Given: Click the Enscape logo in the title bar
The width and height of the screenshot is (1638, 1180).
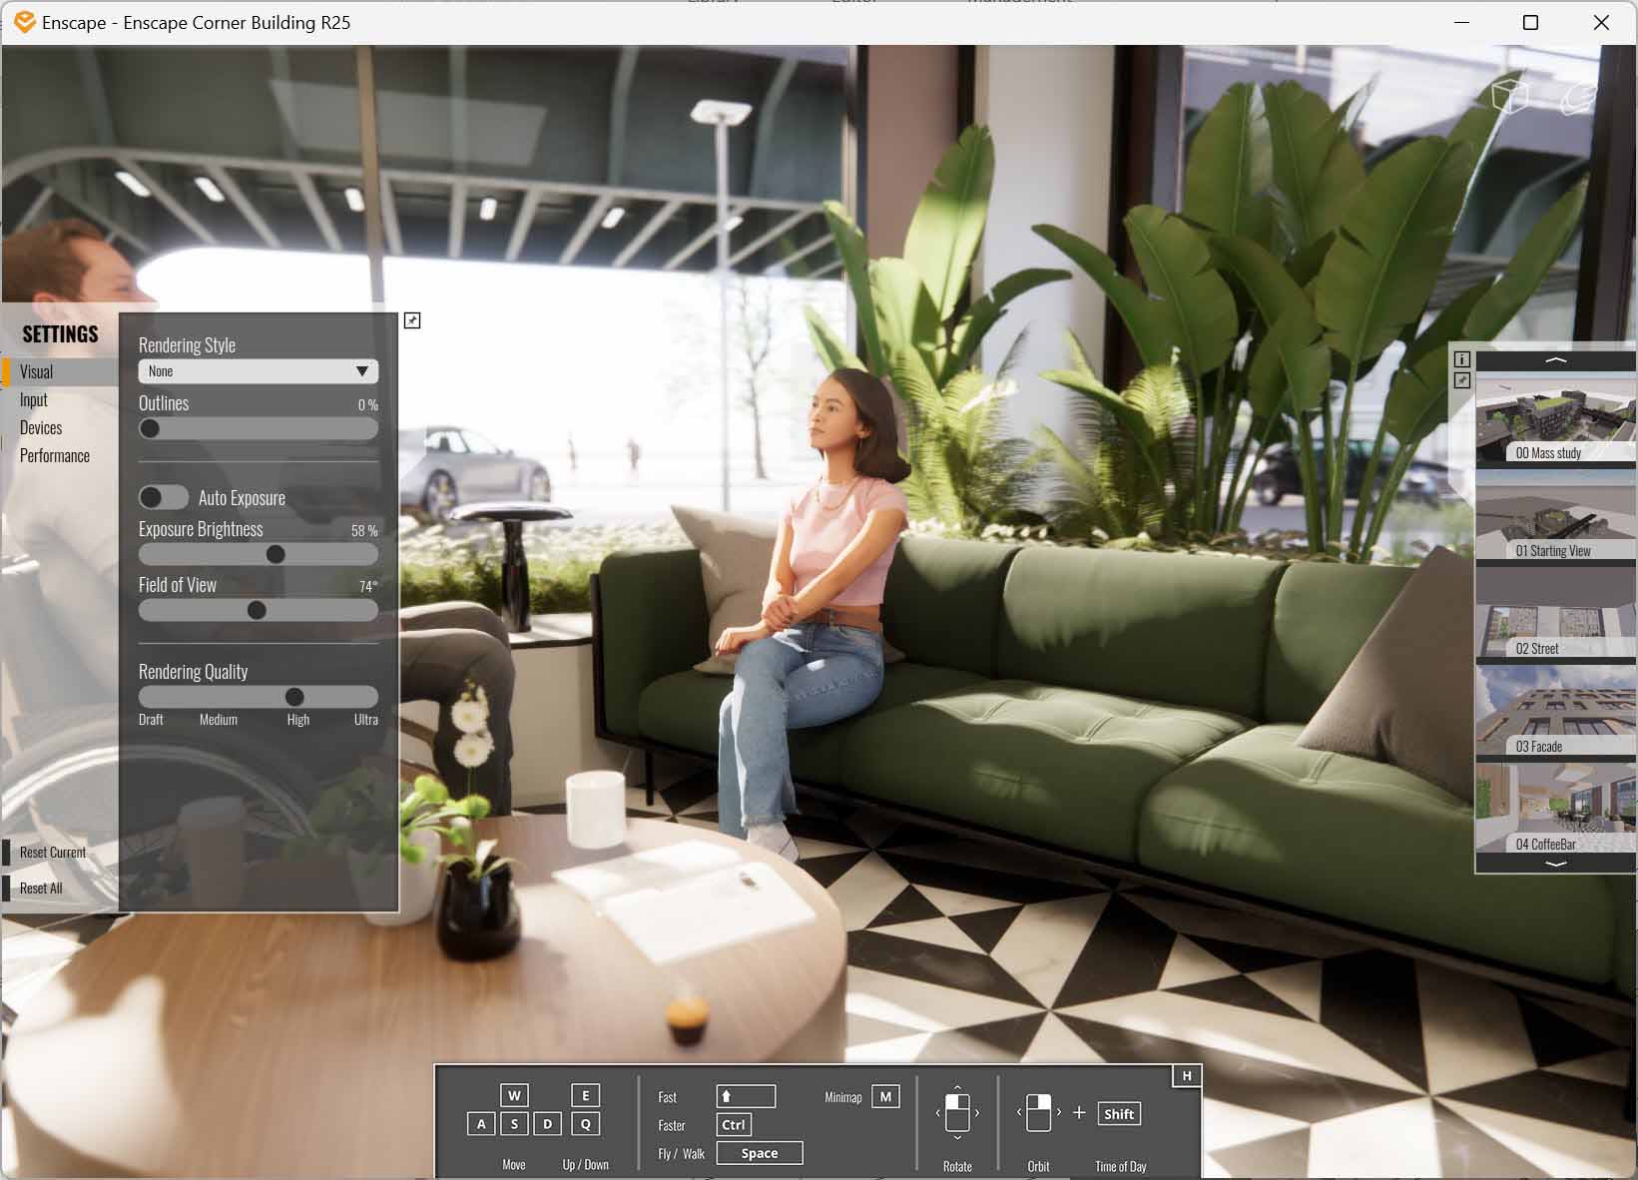Looking at the screenshot, I should [x=24, y=20].
